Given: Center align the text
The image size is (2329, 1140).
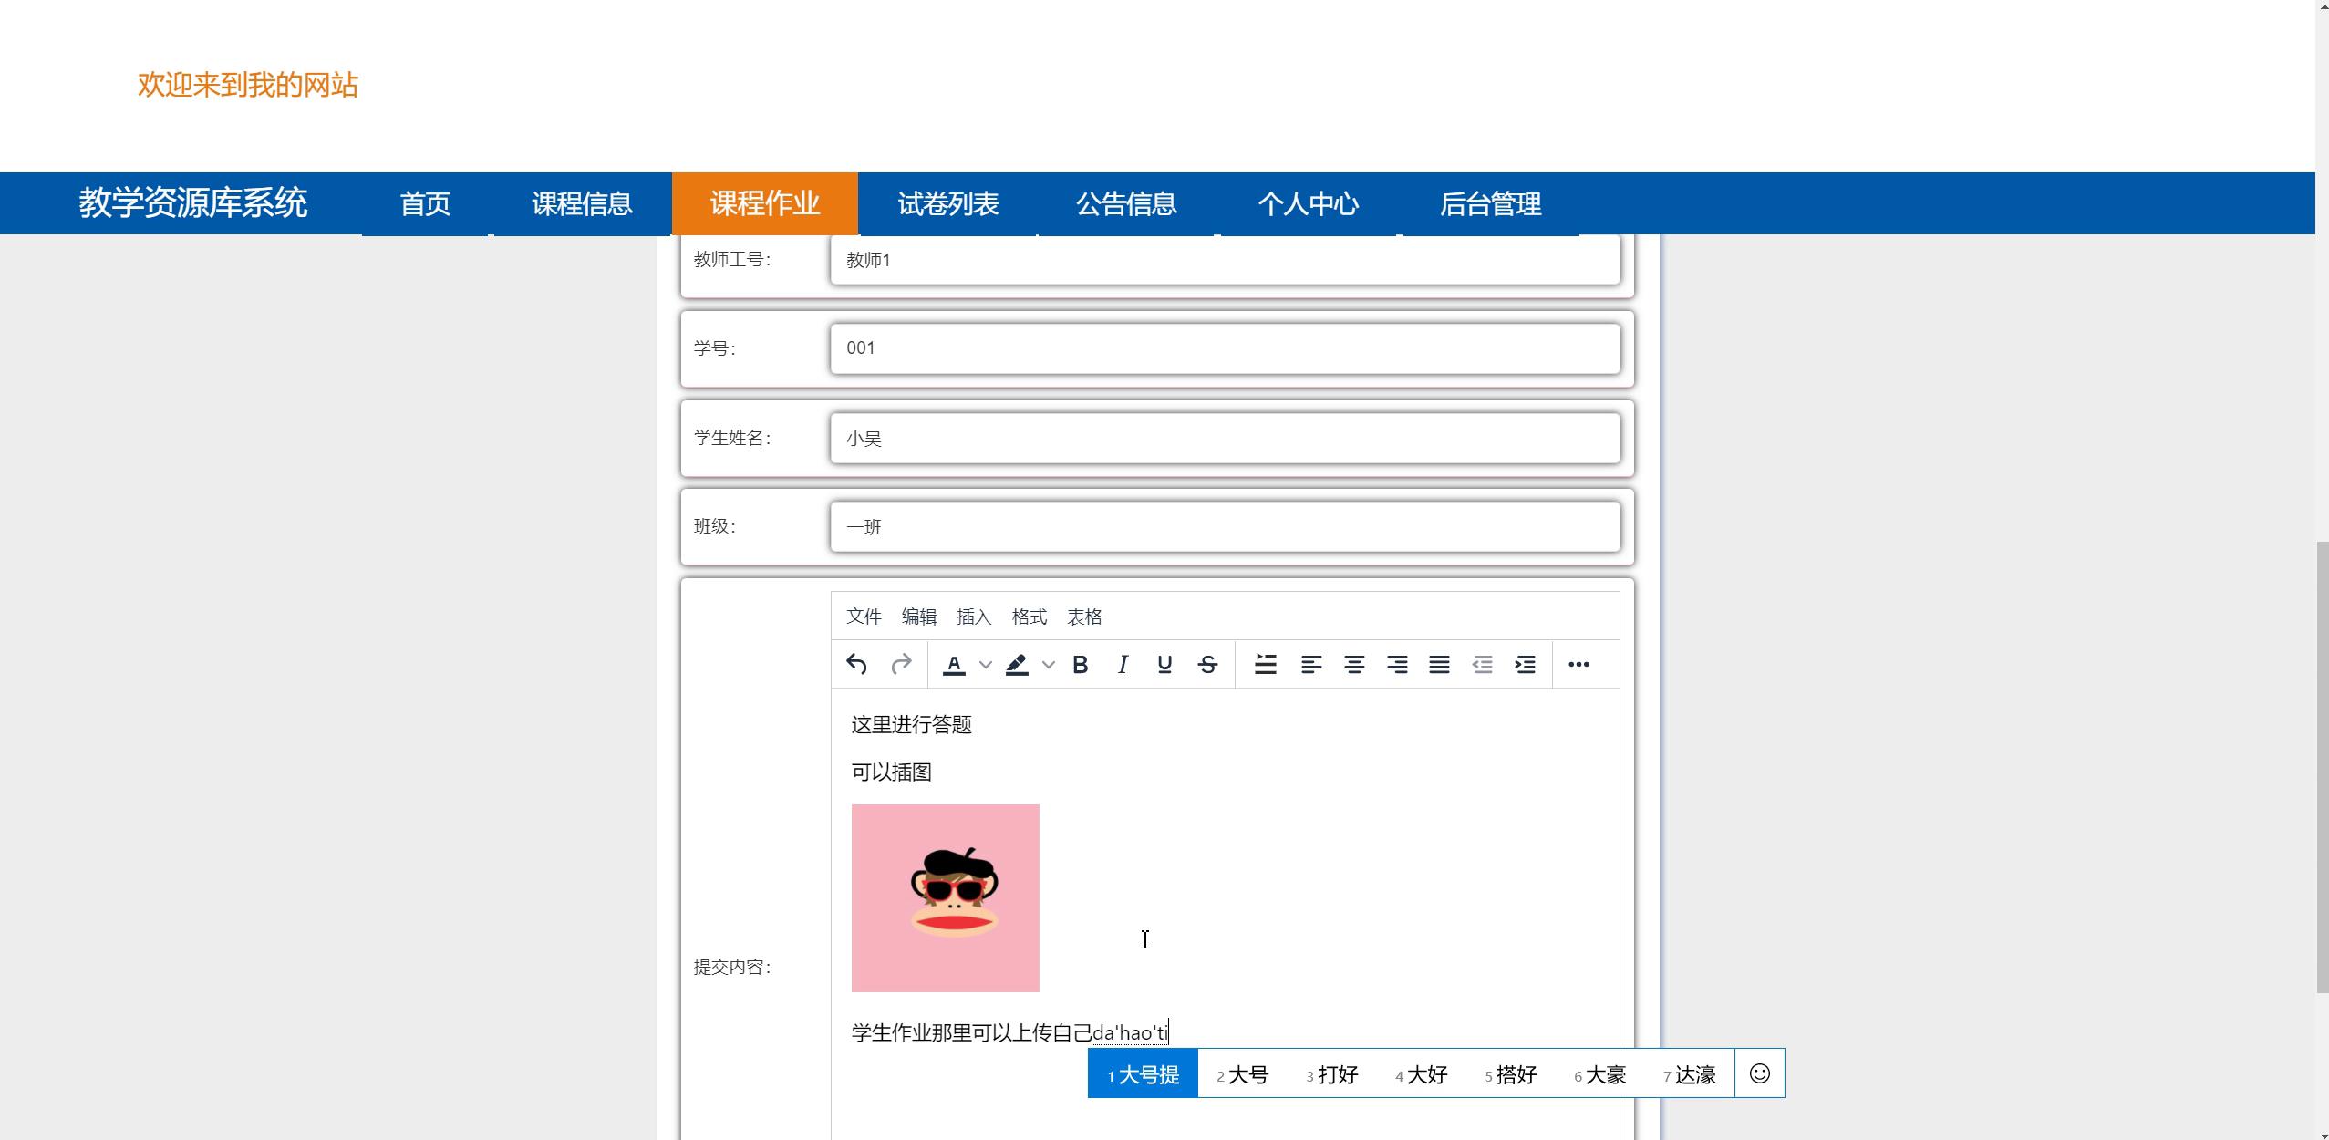Looking at the screenshot, I should pyautogui.click(x=1354, y=664).
